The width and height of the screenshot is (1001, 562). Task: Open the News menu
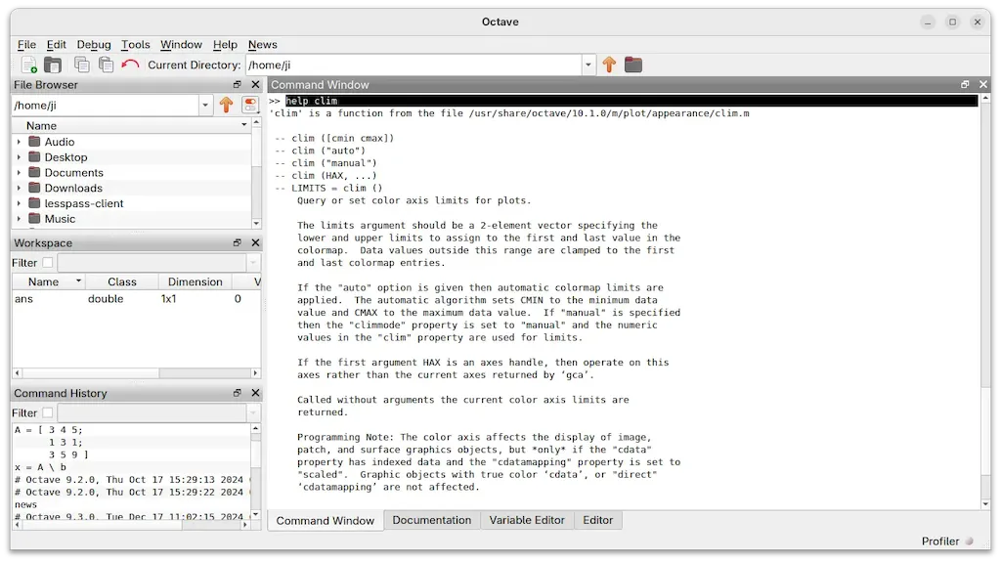point(262,44)
